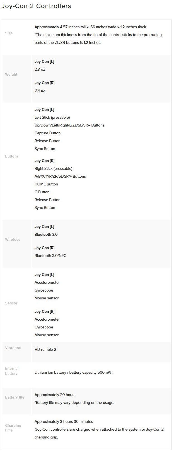
Task: Select the HOME Button entry
Action: point(46,184)
